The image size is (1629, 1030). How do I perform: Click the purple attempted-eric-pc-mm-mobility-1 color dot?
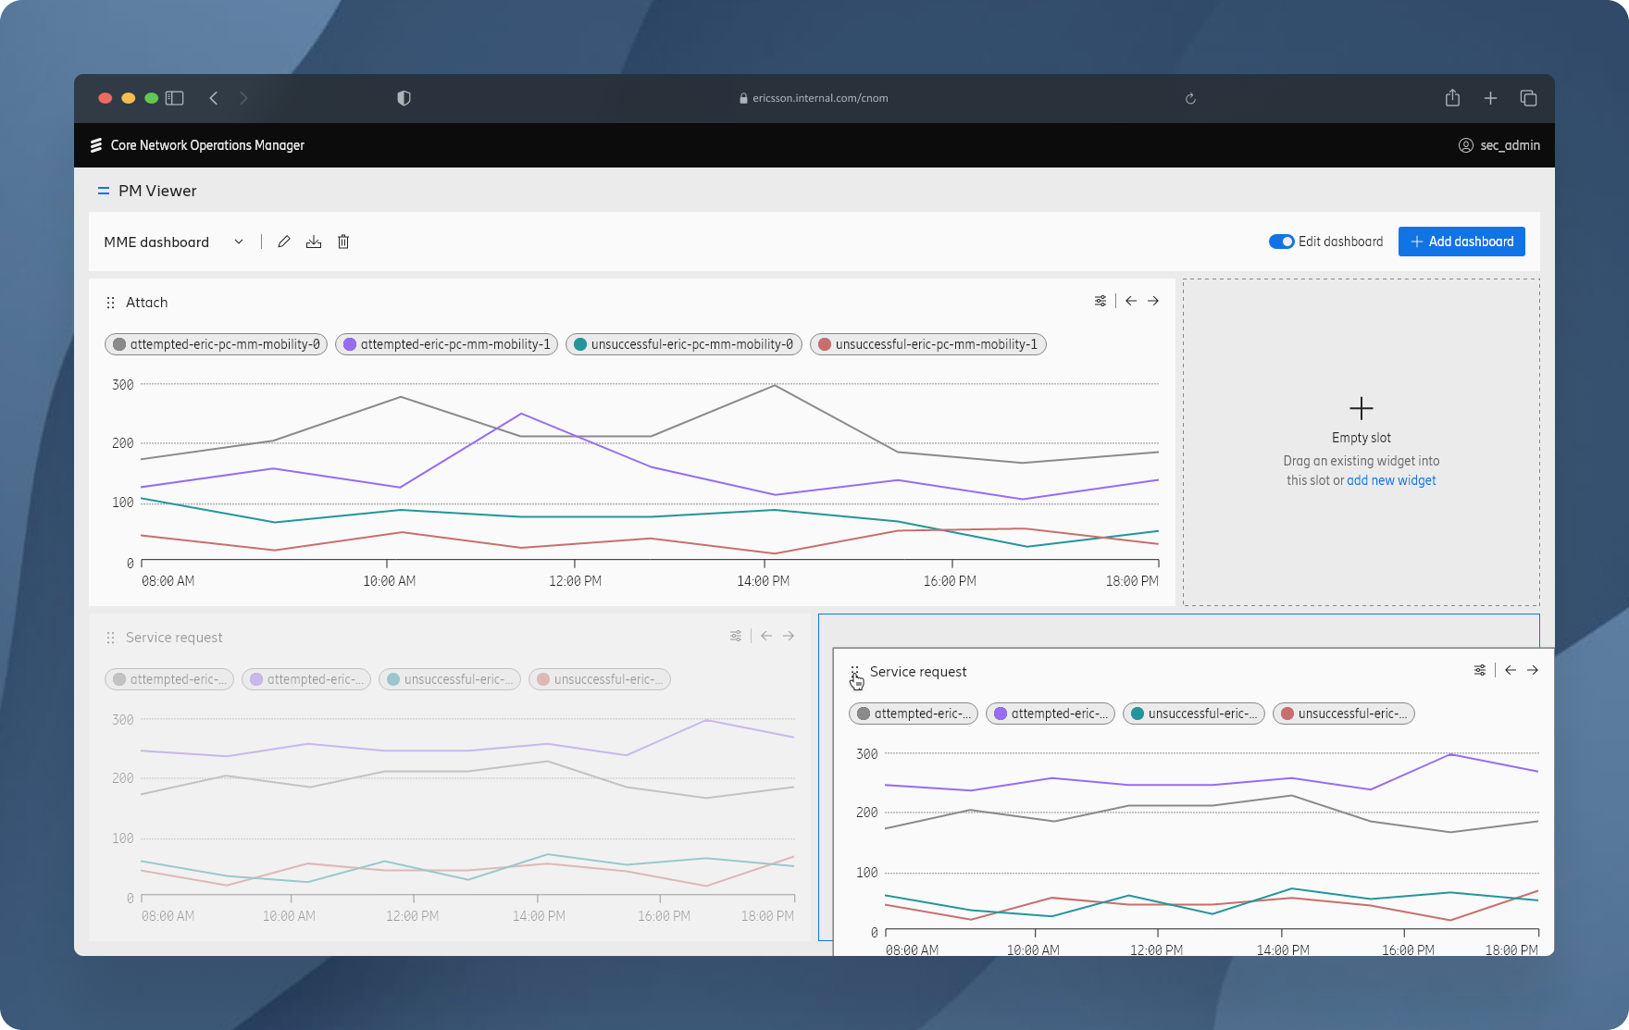(350, 344)
